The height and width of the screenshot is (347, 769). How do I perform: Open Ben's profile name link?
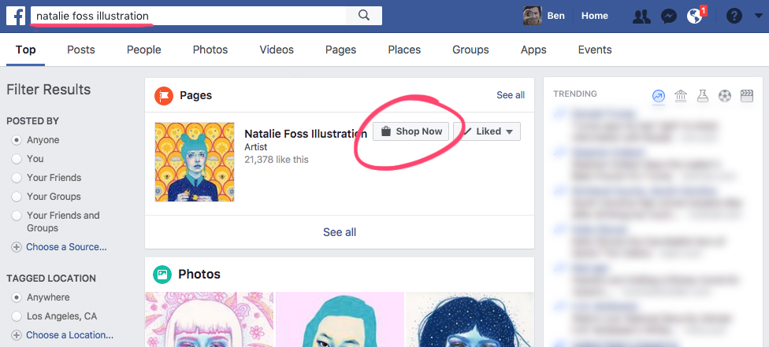coord(555,17)
